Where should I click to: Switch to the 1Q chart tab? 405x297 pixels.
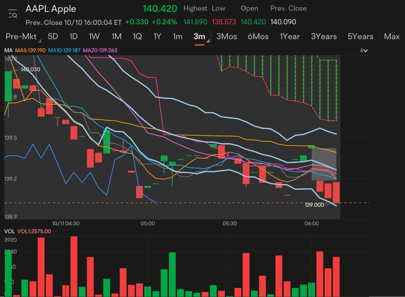[x=137, y=36]
